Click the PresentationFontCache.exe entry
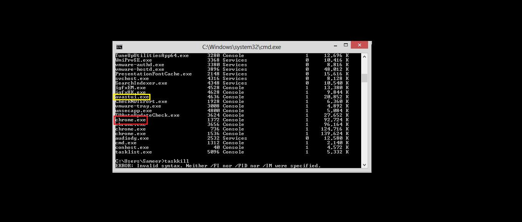Viewport: 522px width, 222px height. click(x=154, y=74)
